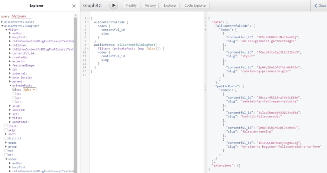Expand the featuredImage: filter field
The width and height of the screenshot is (327, 173).
10,65
